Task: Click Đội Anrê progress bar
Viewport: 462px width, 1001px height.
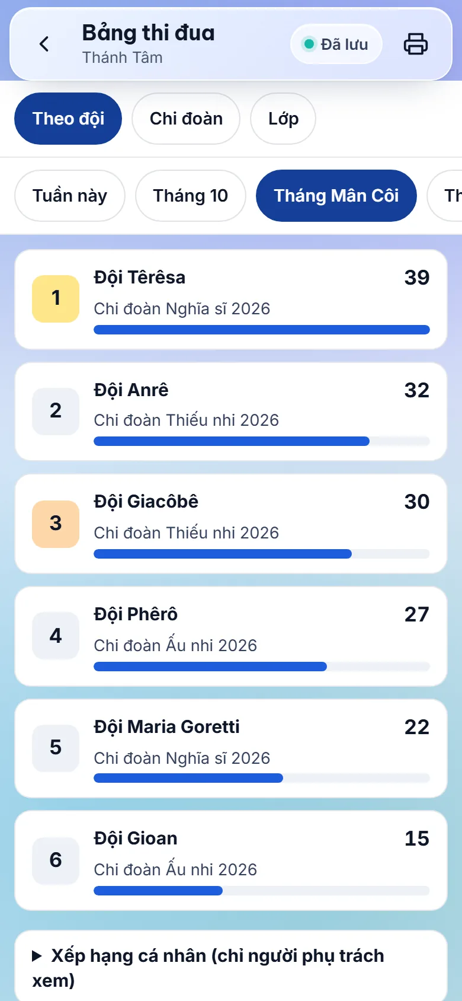Action: tap(262, 441)
